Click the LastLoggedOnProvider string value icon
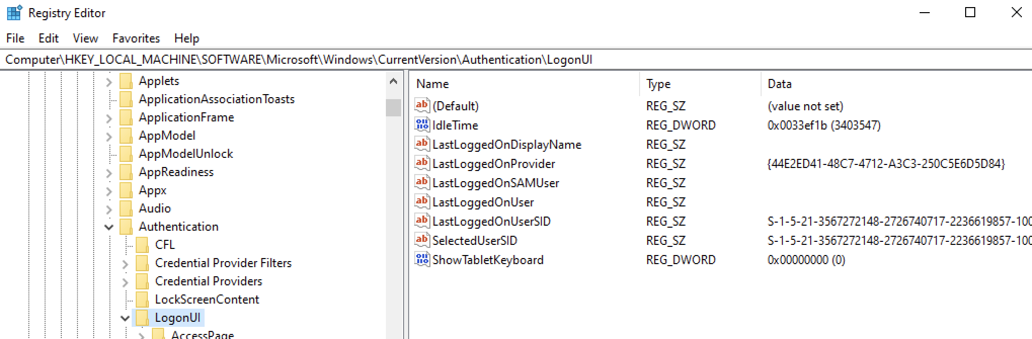Image resolution: width=1032 pixels, height=339 pixels. [421, 163]
